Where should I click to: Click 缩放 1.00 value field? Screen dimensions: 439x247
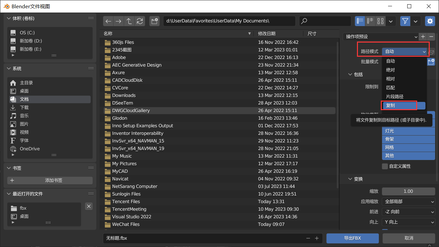pos(408,191)
